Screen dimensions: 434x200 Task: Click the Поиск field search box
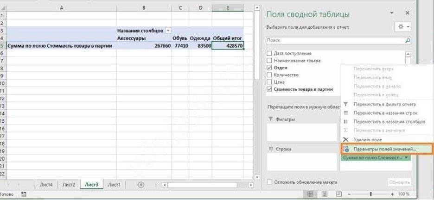pyautogui.click(x=334, y=41)
